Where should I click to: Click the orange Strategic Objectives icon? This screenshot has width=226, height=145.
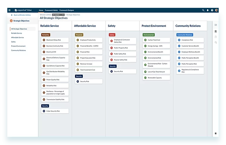11,21
